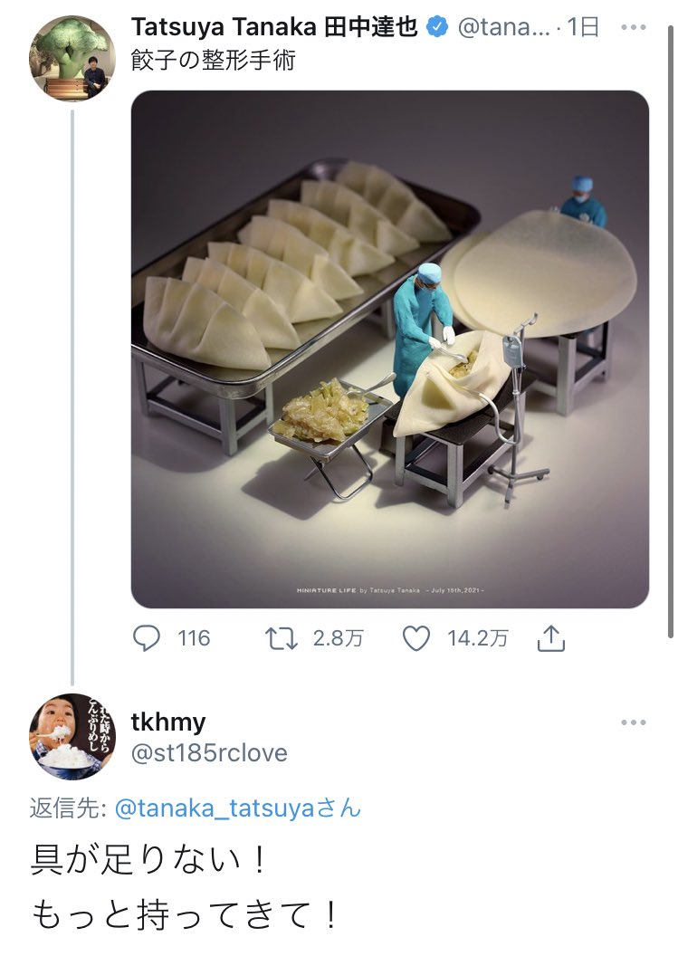
Task: Click the @st185rclove handle
Action: click(x=209, y=752)
